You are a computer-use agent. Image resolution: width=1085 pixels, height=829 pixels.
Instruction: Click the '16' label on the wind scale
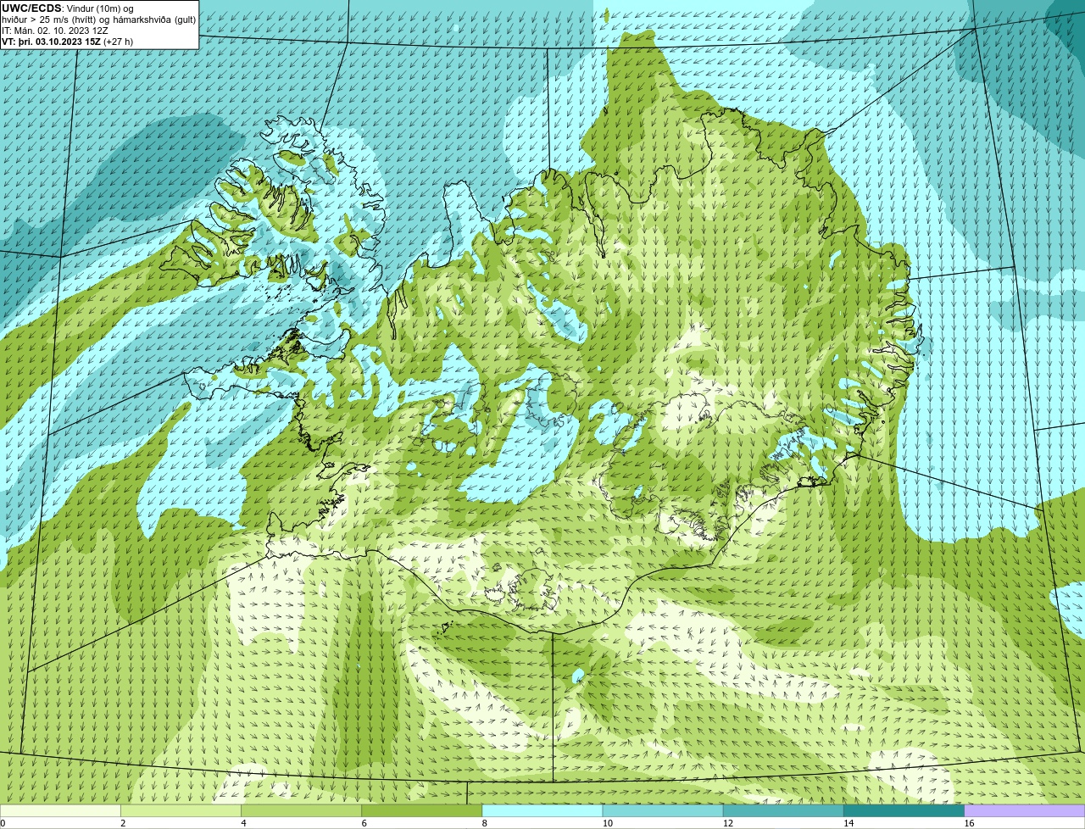(969, 823)
